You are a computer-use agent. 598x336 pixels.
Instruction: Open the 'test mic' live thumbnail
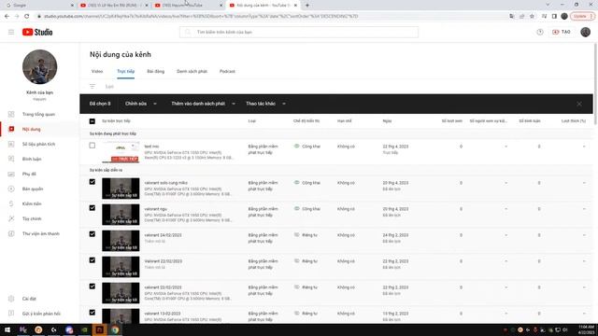[x=121, y=152]
